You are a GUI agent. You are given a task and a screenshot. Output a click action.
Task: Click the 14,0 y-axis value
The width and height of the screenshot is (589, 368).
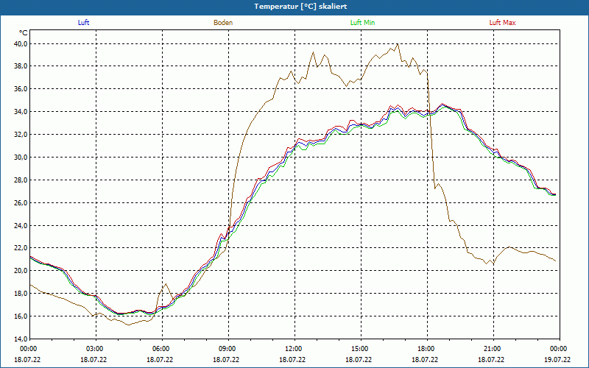point(20,339)
